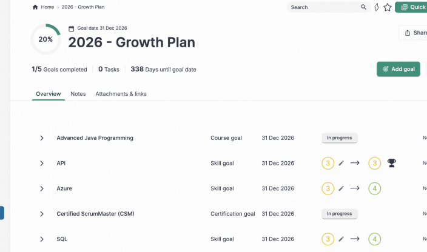
Task: Open the Attachments & links tab
Action: tap(121, 94)
